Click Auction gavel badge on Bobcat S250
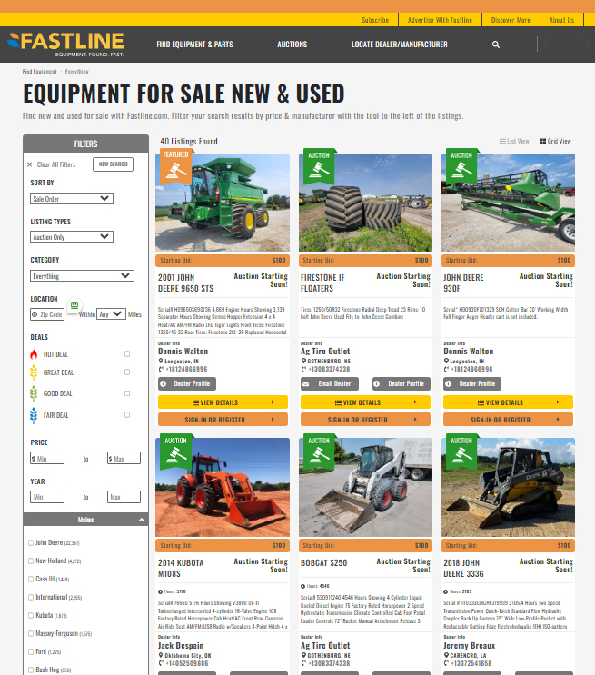Image resolution: width=595 pixels, height=675 pixels. point(319,452)
